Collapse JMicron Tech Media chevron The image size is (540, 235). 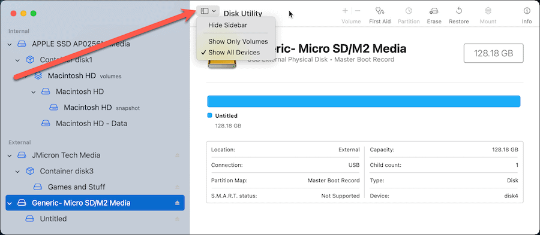[x=10, y=155]
